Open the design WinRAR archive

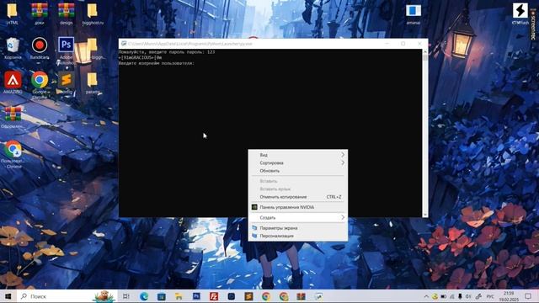[x=66, y=13]
